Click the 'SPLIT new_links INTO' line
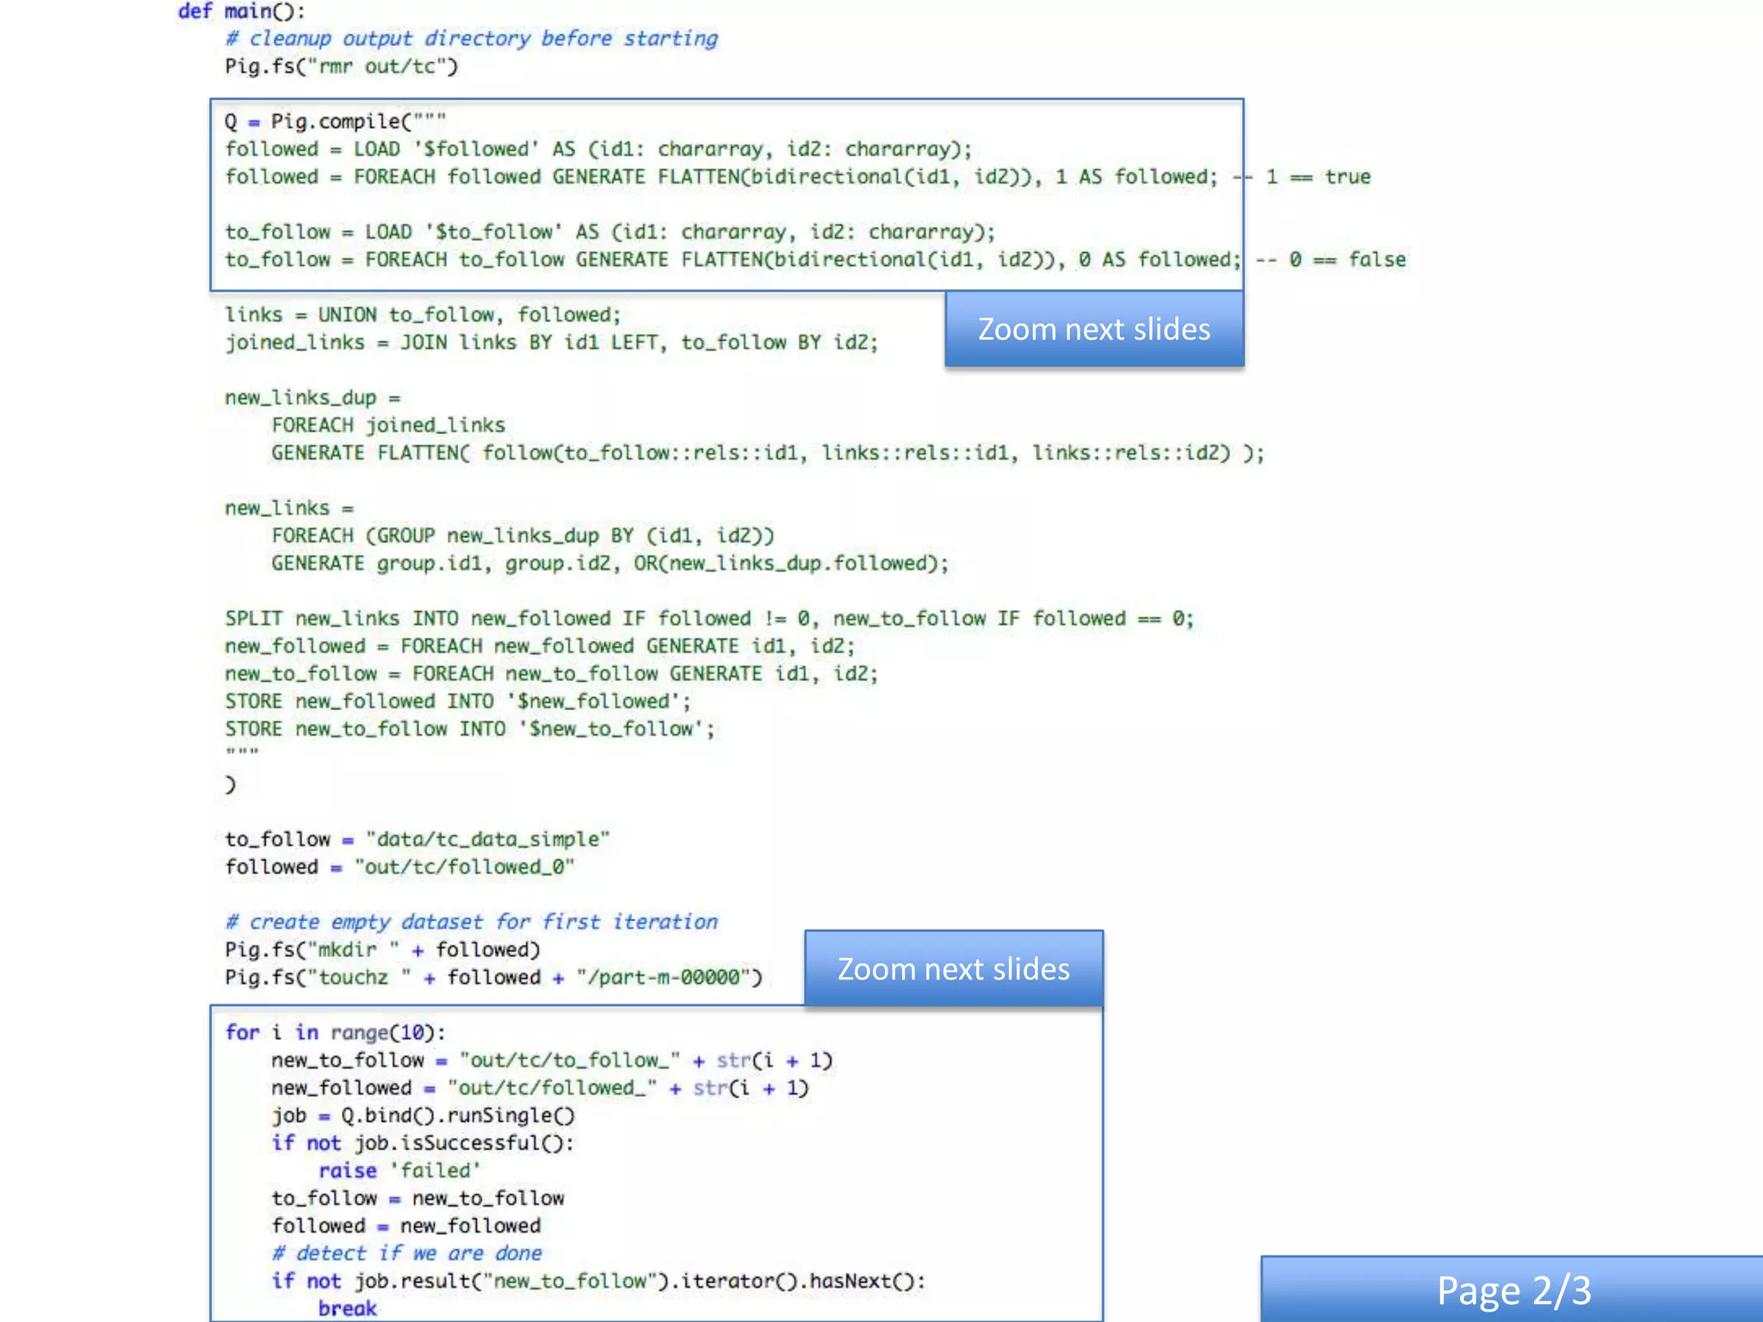Screen dimensions: 1763x1322 click(708, 619)
